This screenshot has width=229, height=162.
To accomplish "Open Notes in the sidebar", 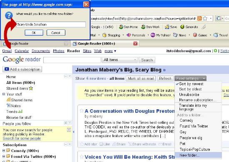I will 14,106.
